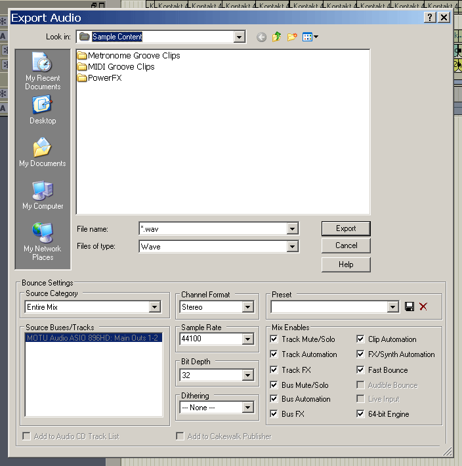462x466 pixels.
Task: Open the Metronome Groove Clips folder
Action: pos(133,56)
